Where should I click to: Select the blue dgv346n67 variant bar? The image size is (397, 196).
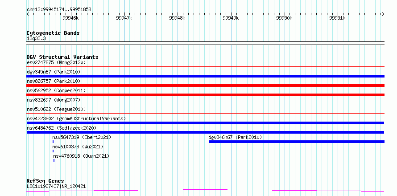tap(297, 142)
